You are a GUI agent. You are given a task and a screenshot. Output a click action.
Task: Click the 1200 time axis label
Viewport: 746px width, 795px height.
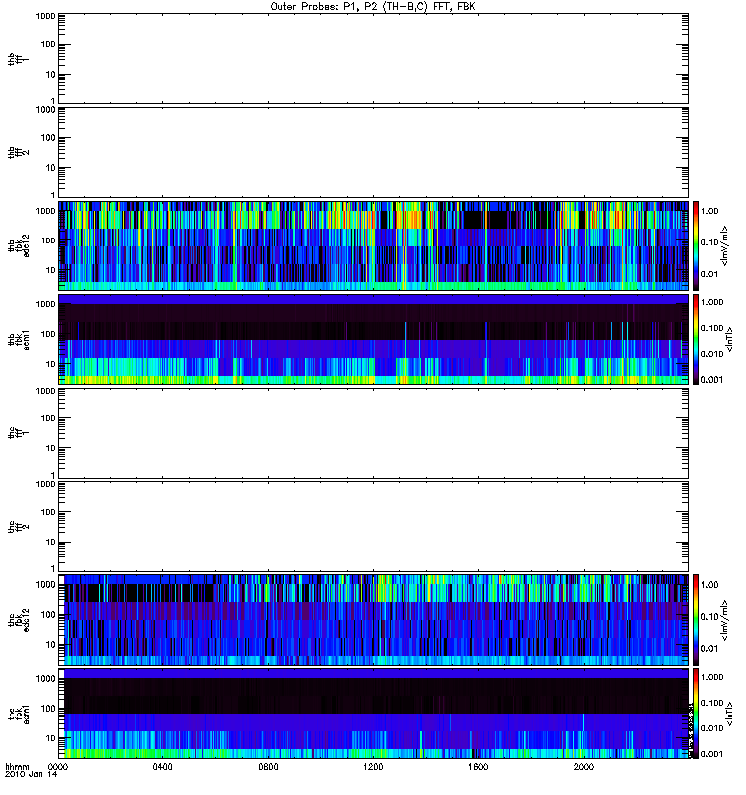(x=373, y=767)
